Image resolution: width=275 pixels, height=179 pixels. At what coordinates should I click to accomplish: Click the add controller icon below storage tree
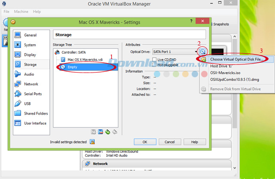pyautogui.click(x=94, y=132)
